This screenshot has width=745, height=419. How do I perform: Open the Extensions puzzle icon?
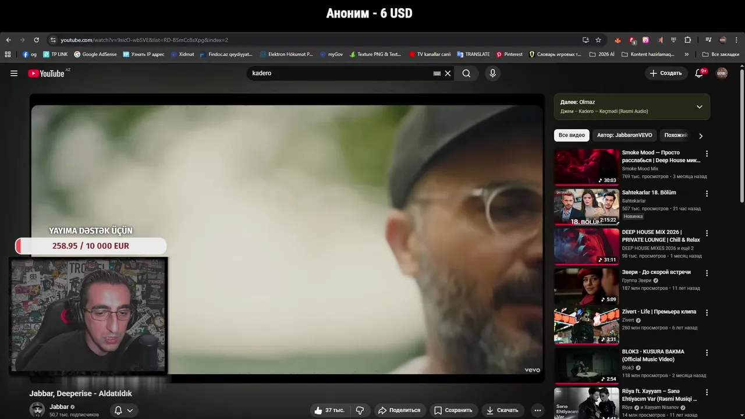[x=688, y=40]
